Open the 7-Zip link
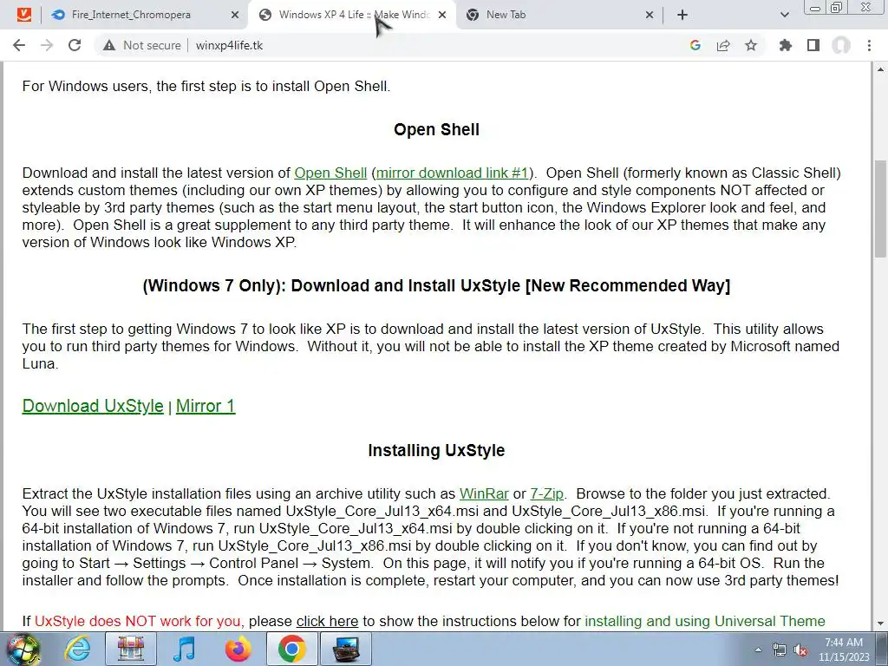This screenshot has width=888, height=666. (x=546, y=493)
